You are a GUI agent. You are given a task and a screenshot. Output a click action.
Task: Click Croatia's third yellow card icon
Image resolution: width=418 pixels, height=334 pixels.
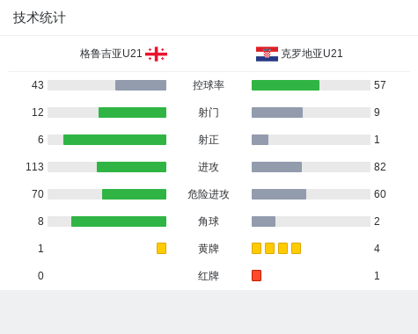pyautogui.click(x=282, y=248)
